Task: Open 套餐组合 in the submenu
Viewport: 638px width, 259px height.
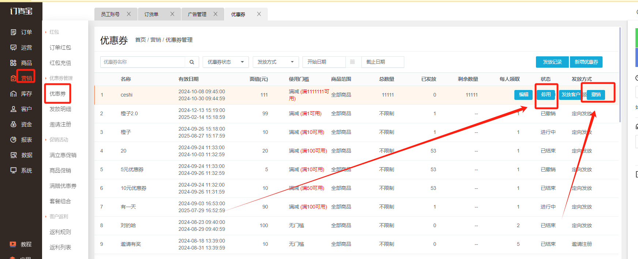Action: [x=60, y=201]
